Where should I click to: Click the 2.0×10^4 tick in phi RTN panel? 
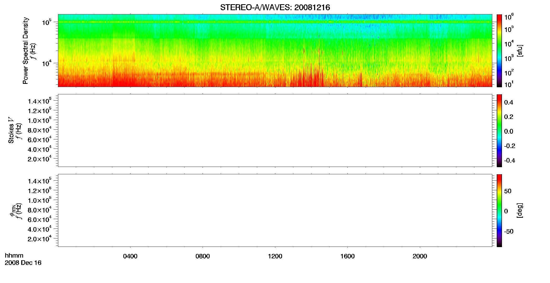coord(40,239)
